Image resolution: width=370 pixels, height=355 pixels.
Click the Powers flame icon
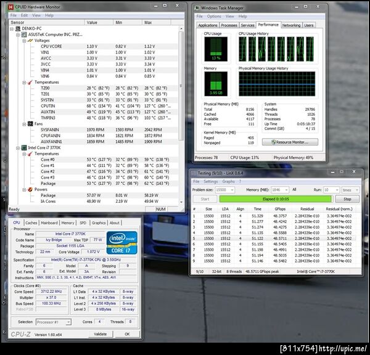[30, 189]
